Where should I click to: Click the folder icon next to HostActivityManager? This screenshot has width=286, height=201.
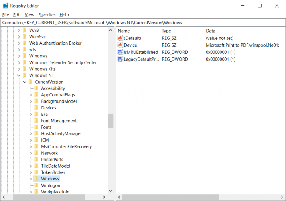37,133
